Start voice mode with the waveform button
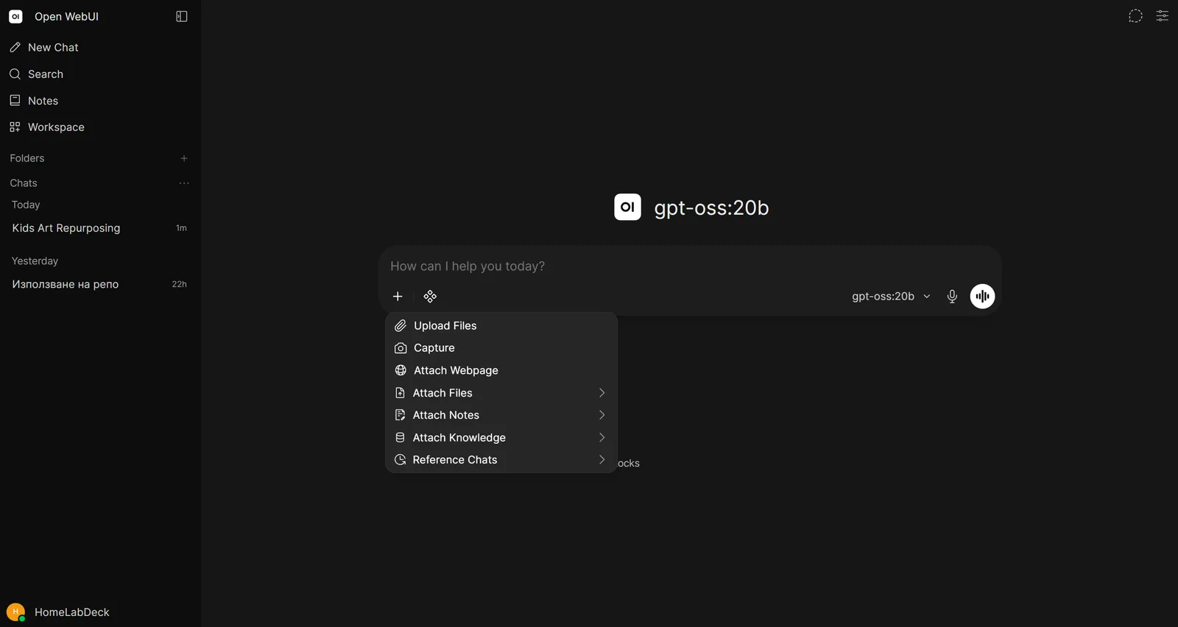Image resolution: width=1178 pixels, height=627 pixels. (x=982, y=297)
